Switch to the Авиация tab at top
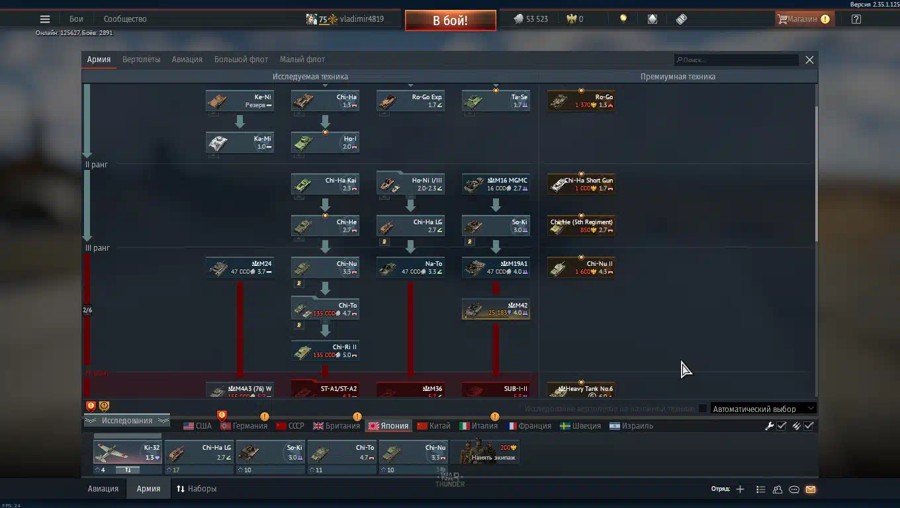 187,60
